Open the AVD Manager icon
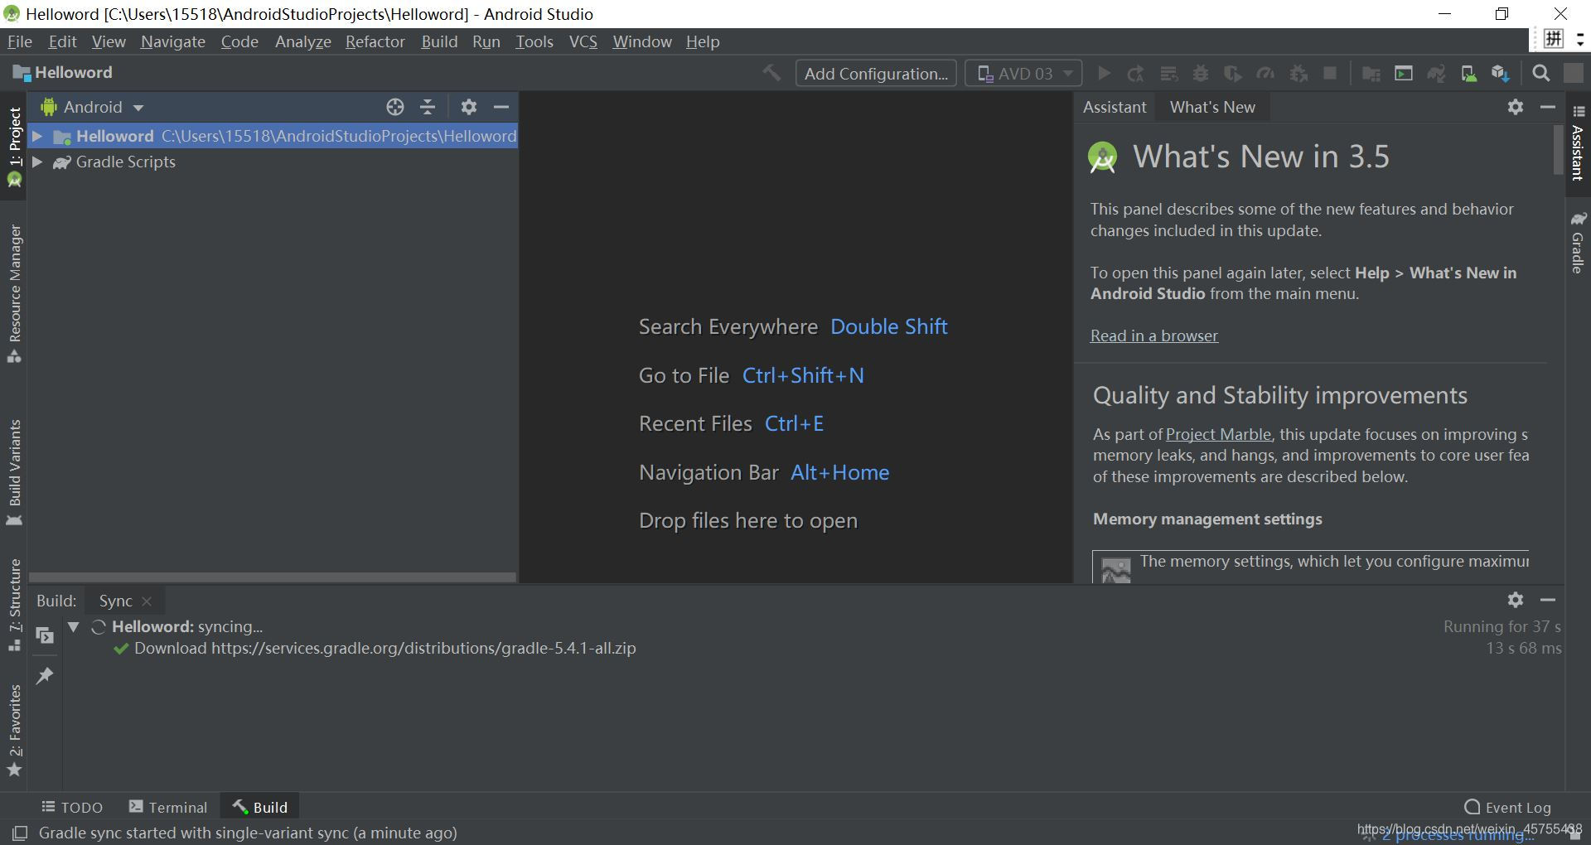The image size is (1591, 845). [1468, 74]
